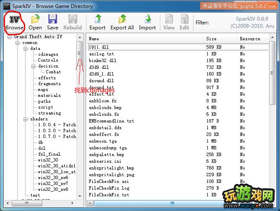Select the maps folder

point(43,90)
